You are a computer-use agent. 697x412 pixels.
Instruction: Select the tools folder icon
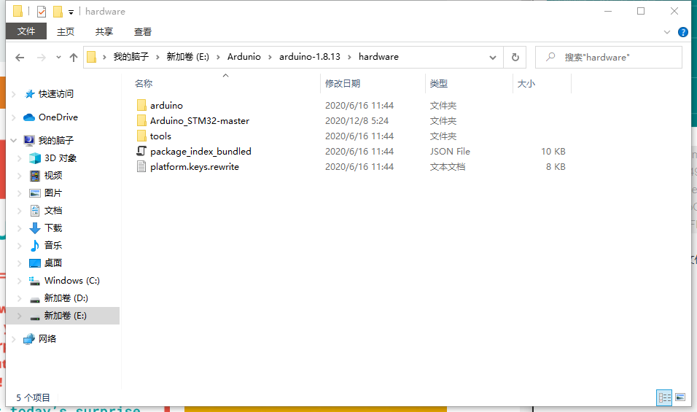coord(141,136)
